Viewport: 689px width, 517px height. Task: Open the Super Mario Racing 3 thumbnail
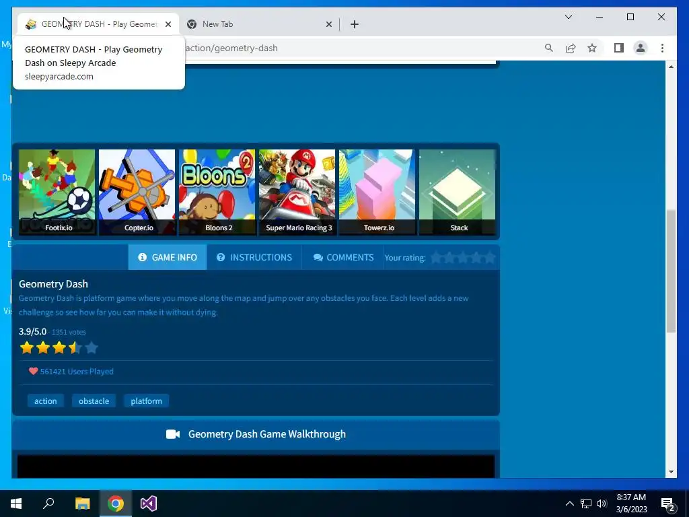297,192
